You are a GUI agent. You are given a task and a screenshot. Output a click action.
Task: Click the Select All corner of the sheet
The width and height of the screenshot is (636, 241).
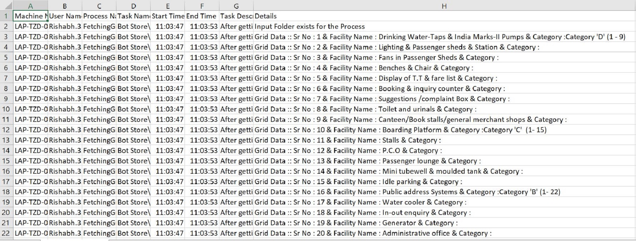[7, 6]
